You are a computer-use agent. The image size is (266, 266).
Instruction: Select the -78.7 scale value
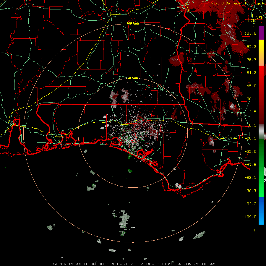click(250, 191)
